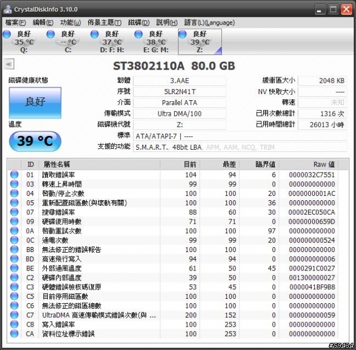
Task: Click raw value 001300000027
Action: 311,278
